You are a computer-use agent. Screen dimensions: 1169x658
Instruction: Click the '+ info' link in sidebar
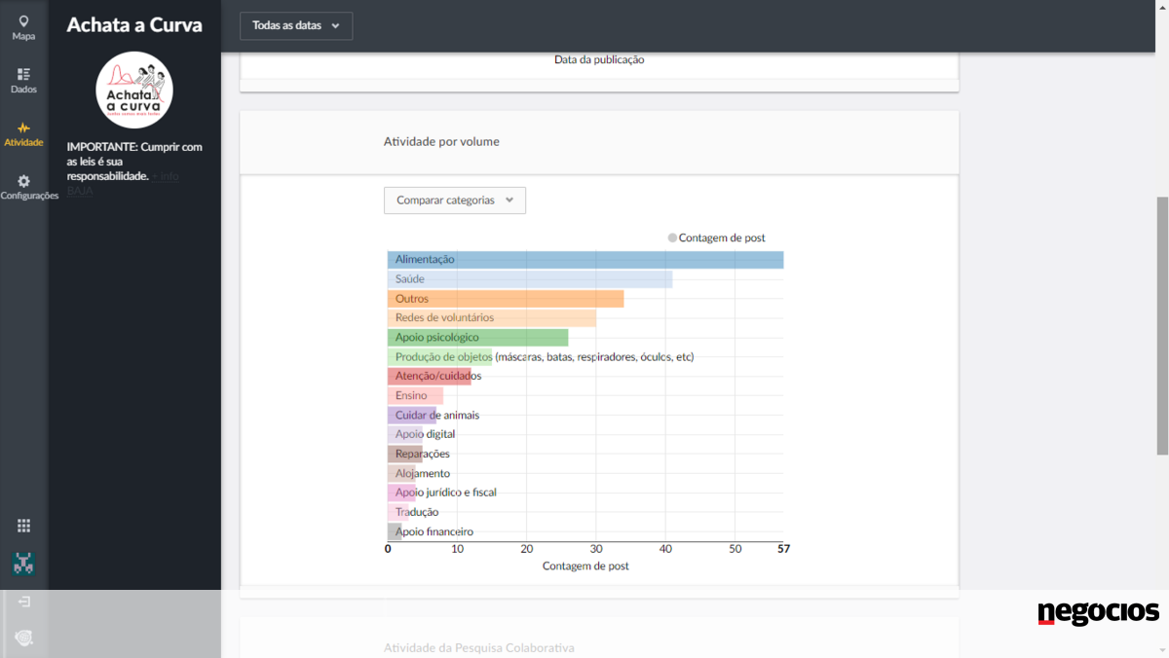point(165,176)
